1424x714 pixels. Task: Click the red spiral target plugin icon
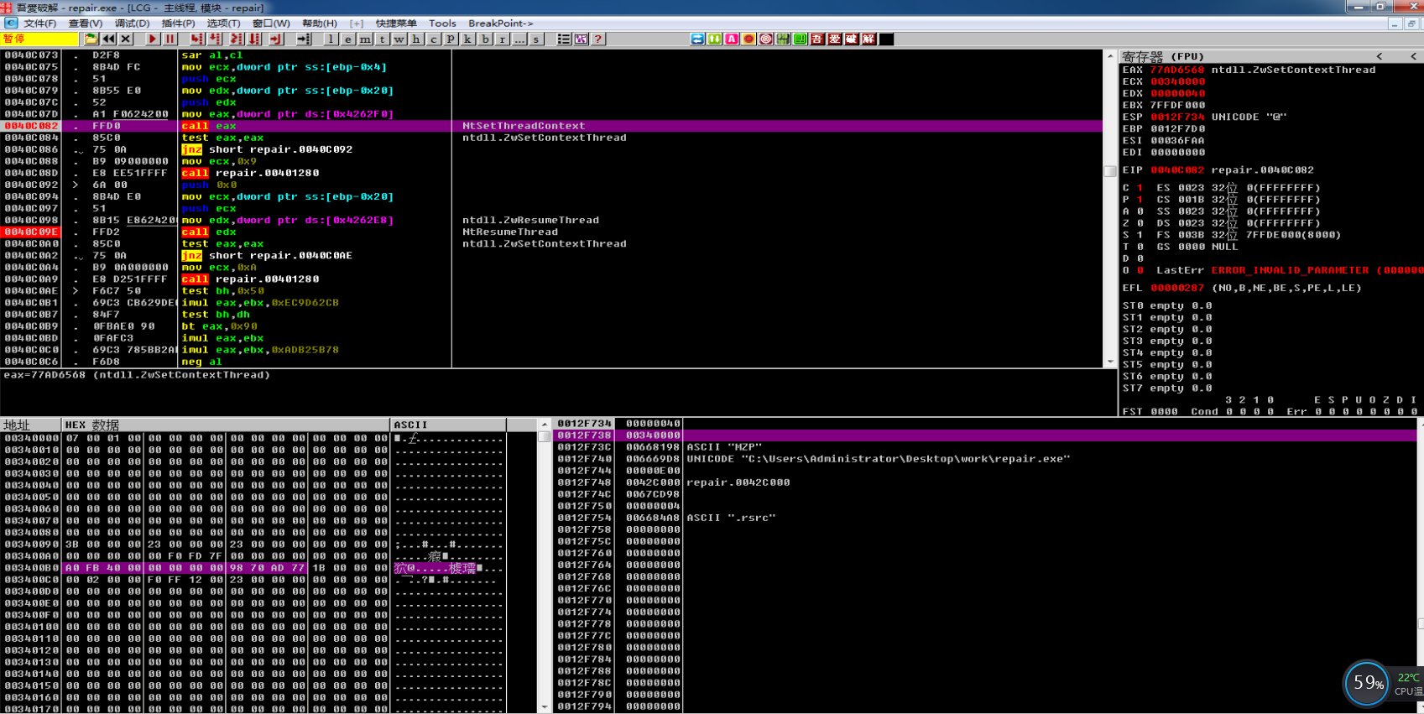coord(766,39)
